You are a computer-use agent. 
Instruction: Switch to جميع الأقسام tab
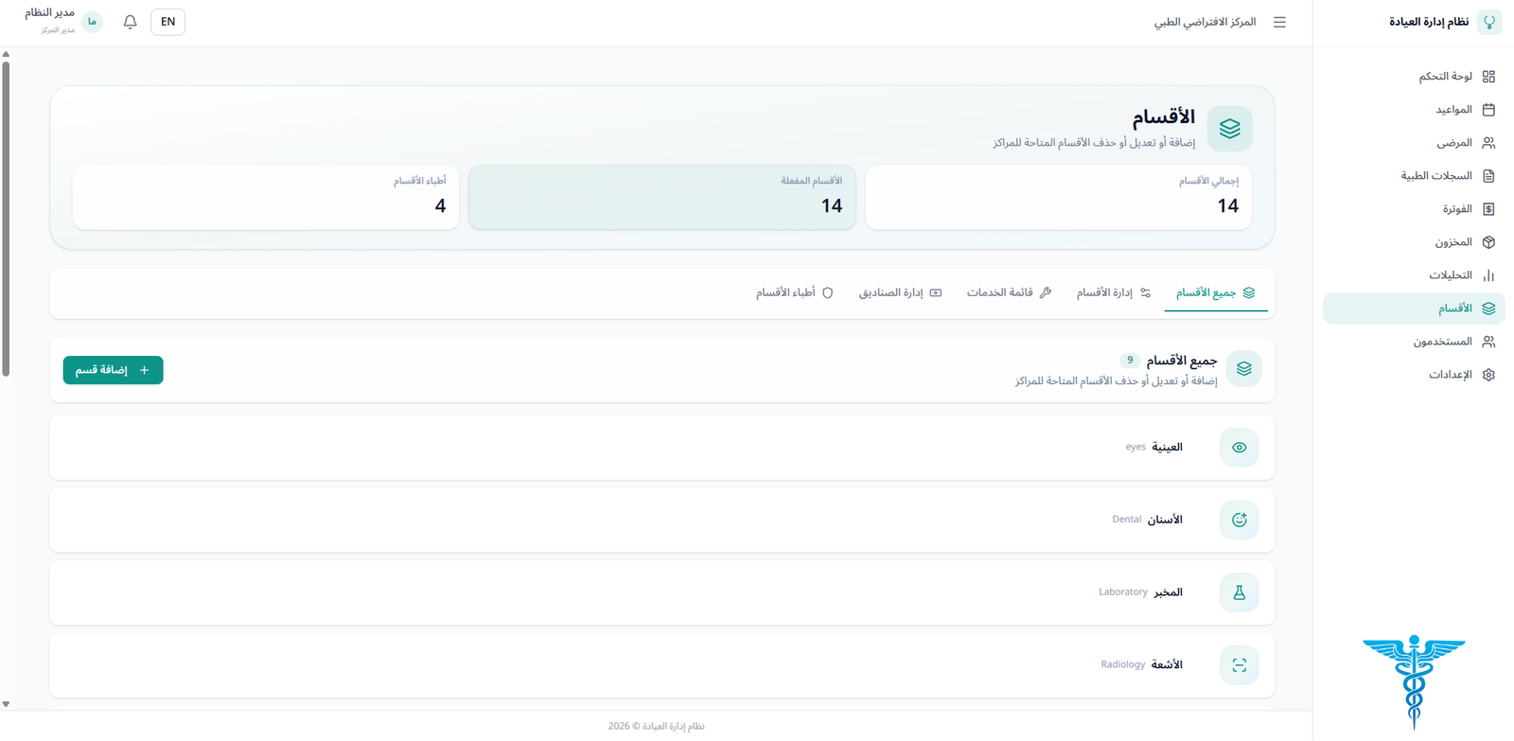(x=1215, y=293)
